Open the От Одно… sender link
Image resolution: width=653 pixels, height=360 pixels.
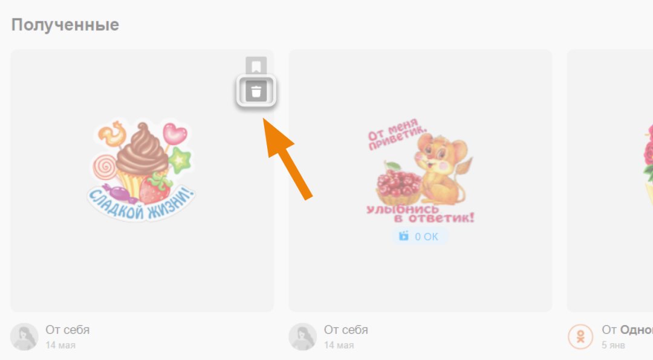click(x=627, y=330)
